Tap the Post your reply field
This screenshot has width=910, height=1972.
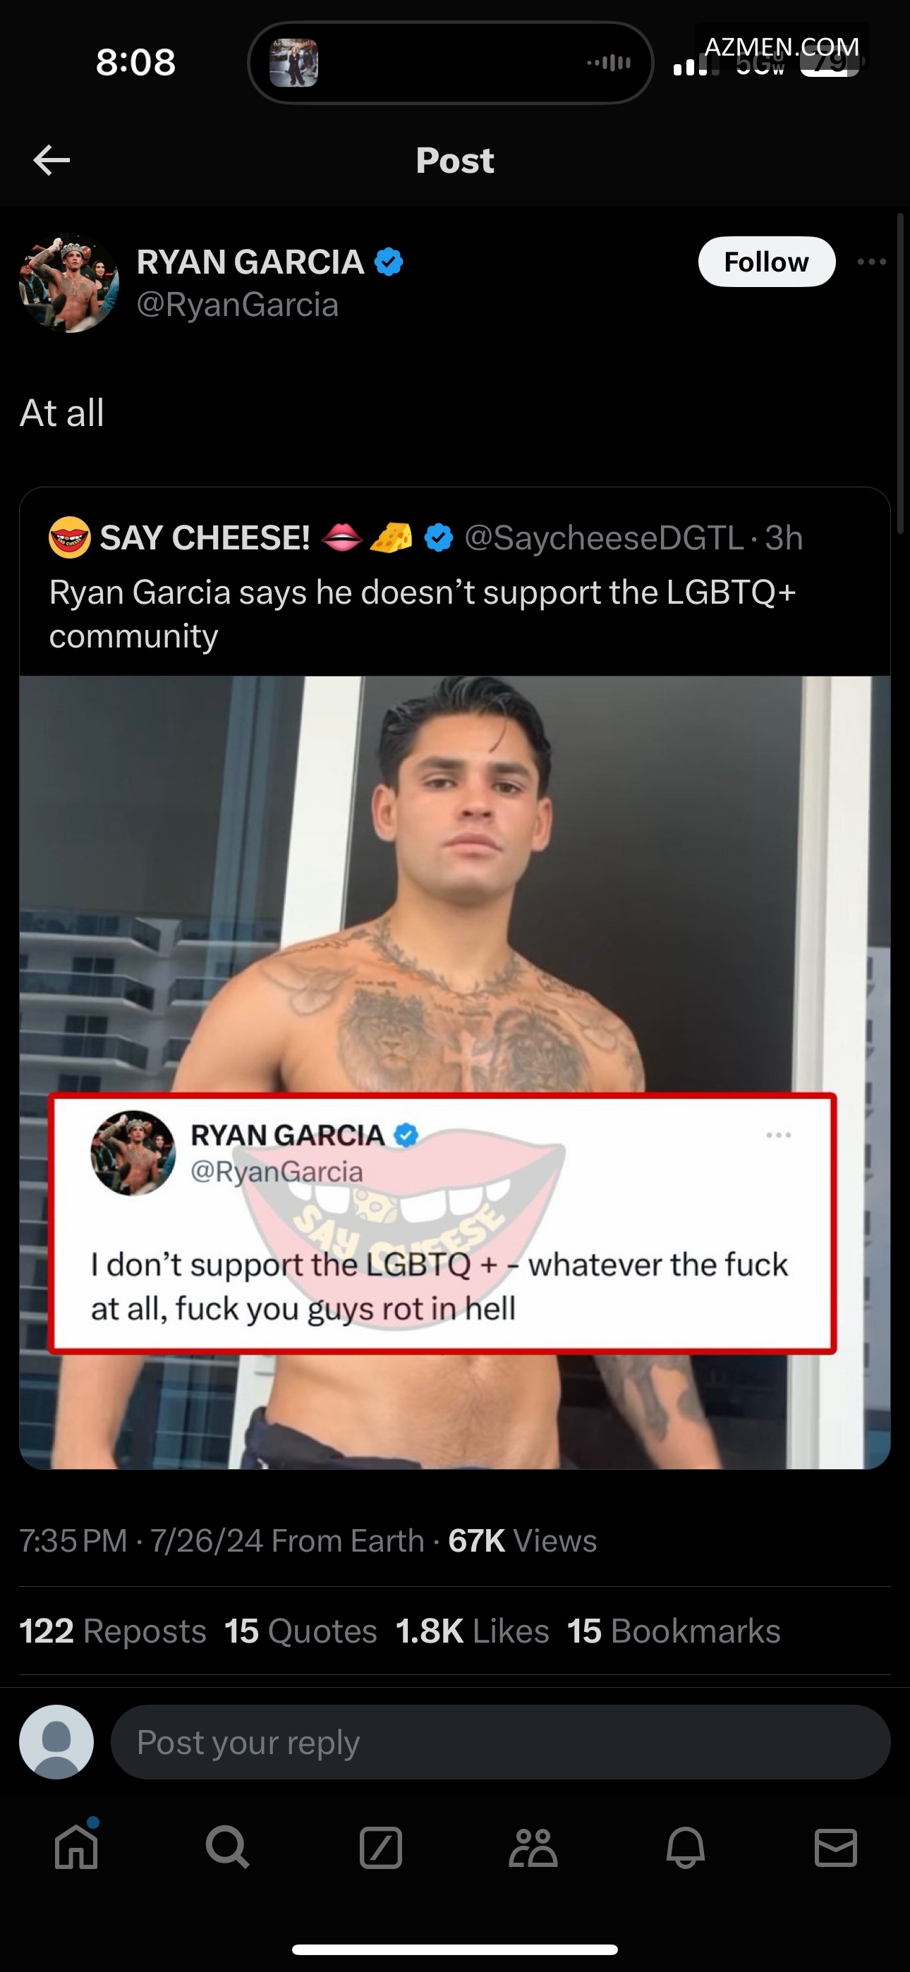(500, 1741)
